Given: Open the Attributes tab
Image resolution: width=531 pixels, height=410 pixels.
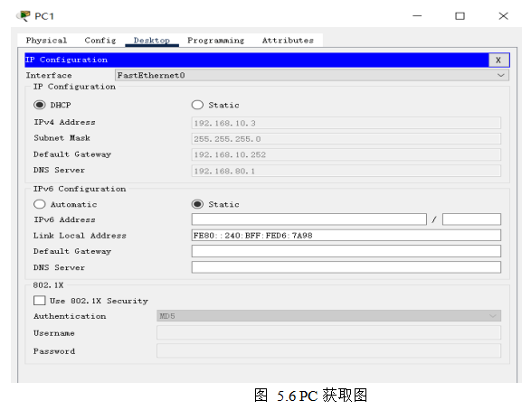Looking at the screenshot, I should coord(288,41).
